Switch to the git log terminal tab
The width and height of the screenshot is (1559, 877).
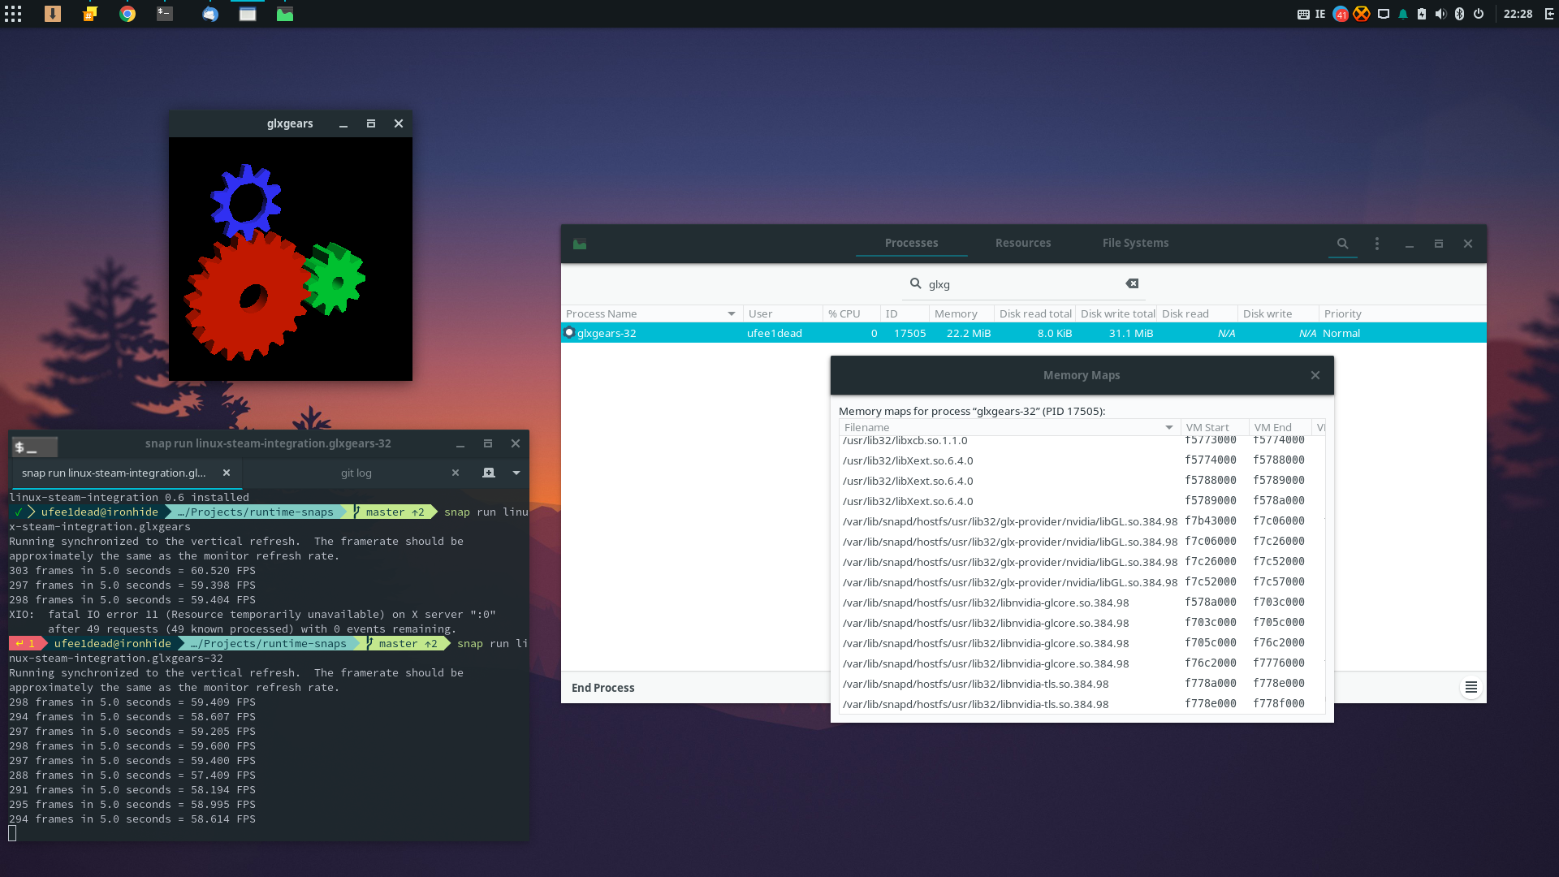click(356, 473)
